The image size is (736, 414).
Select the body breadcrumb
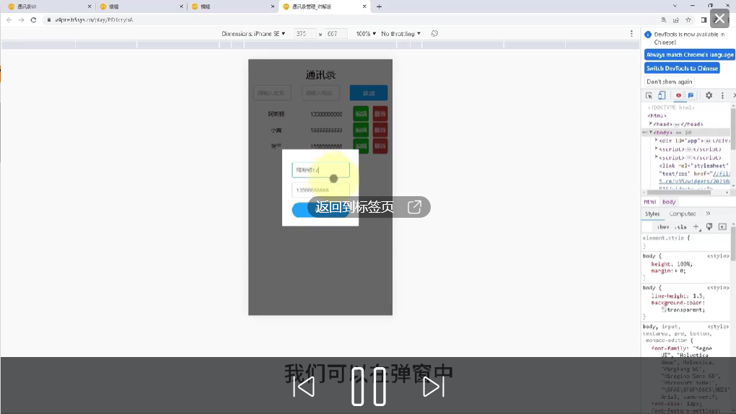(x=669, y=202)
